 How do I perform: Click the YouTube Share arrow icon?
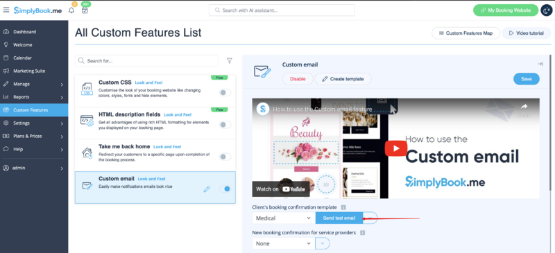tap(524, 107)
